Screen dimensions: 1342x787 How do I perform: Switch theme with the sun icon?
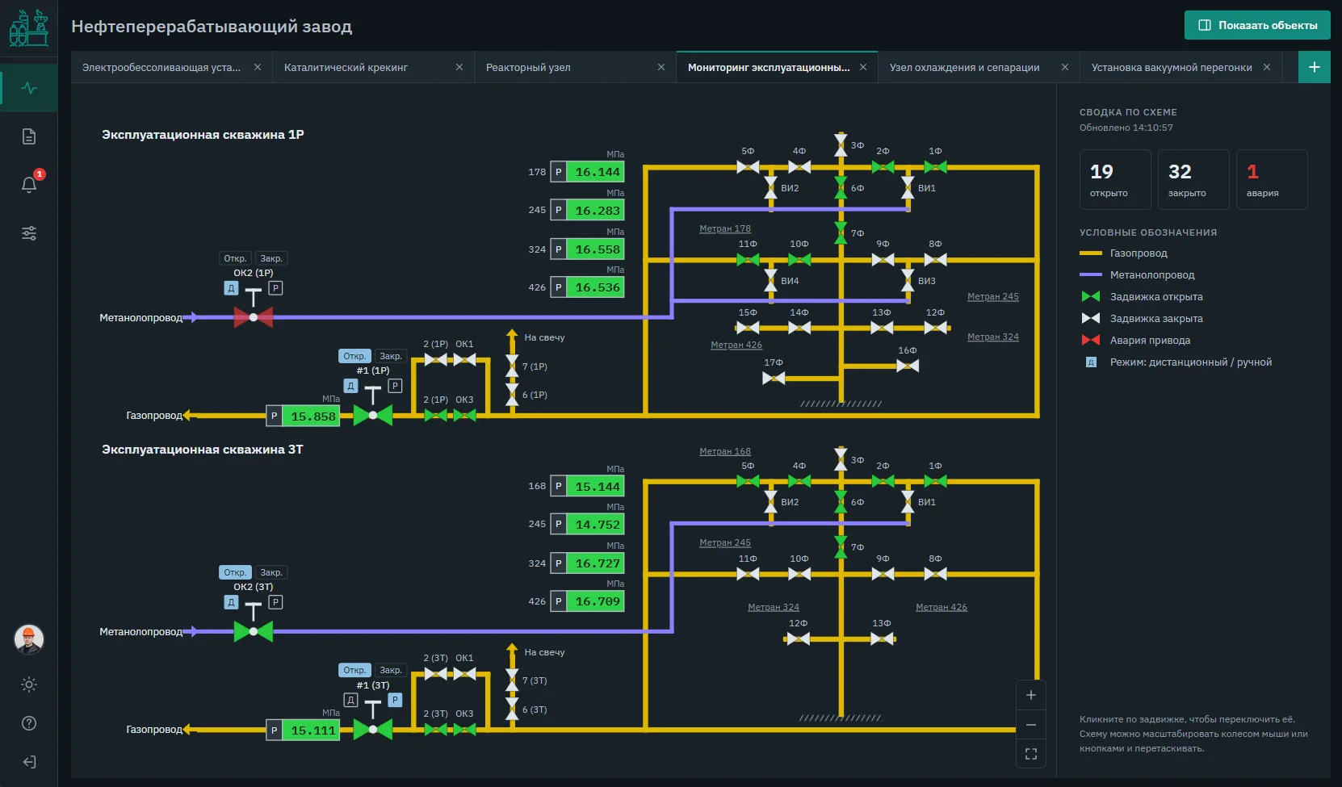[x=29, y=684]
